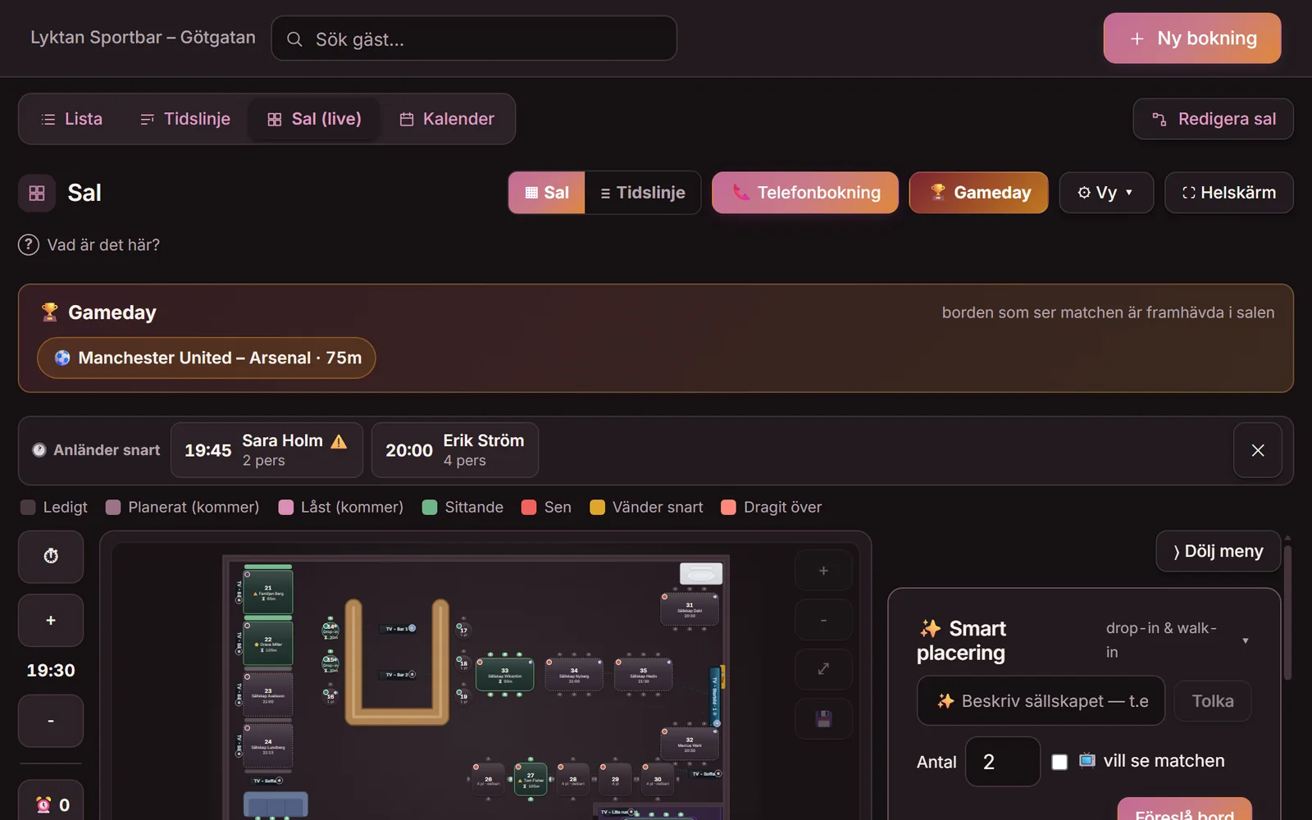1312x820 pixels.
Task: Click the fit-to-view diagonal arrows icon
Action: (823, 669)
